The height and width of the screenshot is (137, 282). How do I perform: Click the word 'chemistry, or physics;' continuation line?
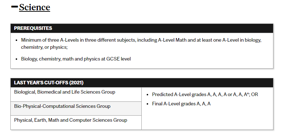point(44,47)
